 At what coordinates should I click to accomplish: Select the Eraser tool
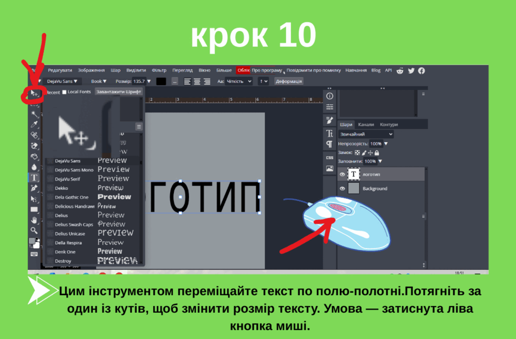tap(34, 146)
